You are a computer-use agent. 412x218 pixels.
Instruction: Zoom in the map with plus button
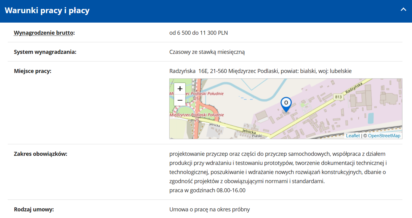point(180,89)
